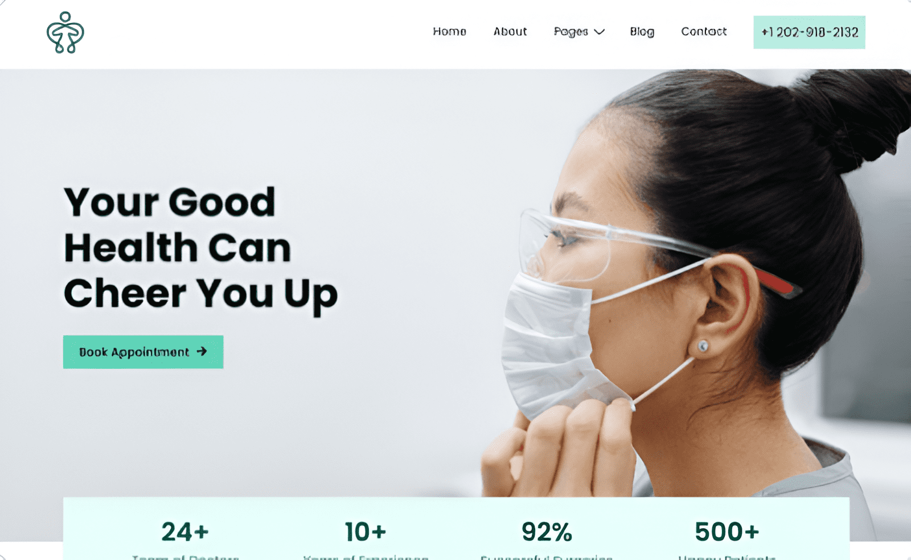Select the 'Your Good Health' hero heading
This screenshot has height=560, width=911.
click(x=200, y=248)
